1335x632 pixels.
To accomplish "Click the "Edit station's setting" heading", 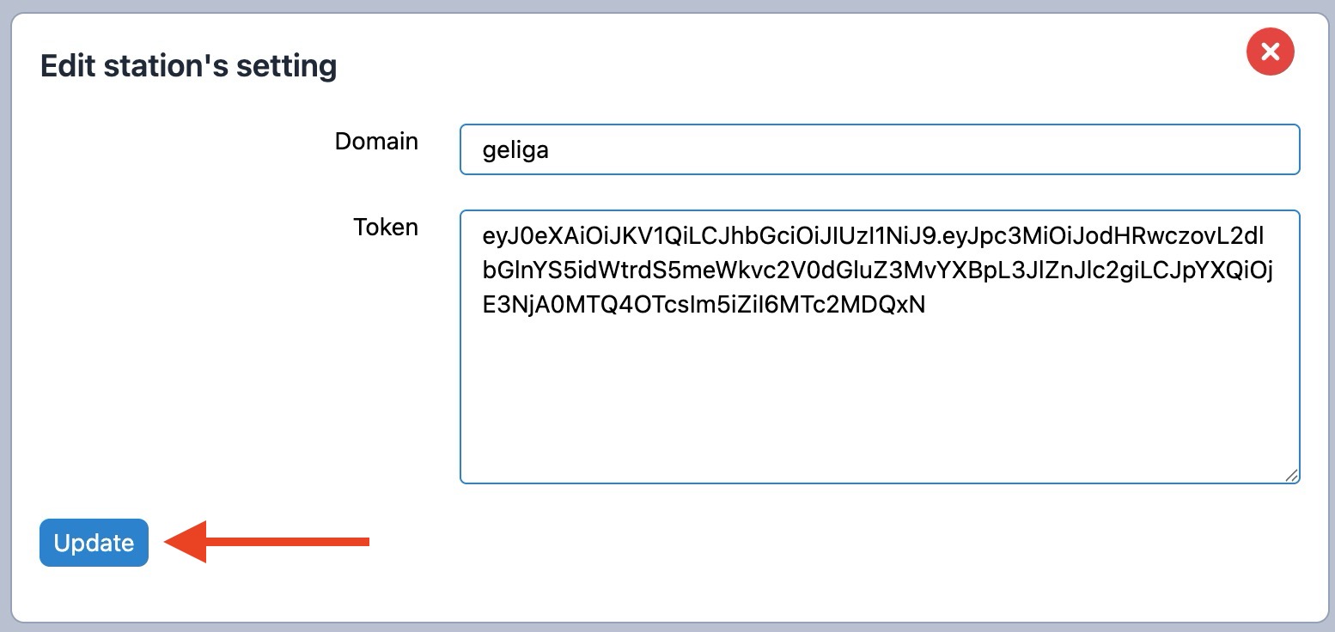I will pyautogui.click(x=188, y=66).
